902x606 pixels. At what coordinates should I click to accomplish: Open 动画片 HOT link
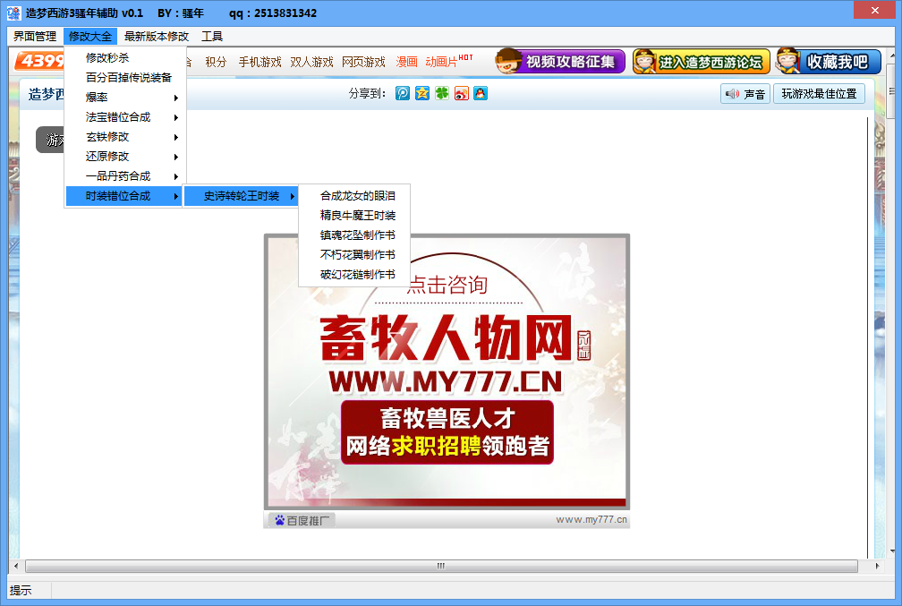pos(448,61)
